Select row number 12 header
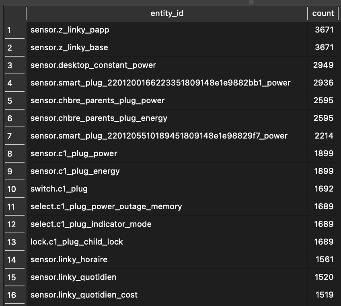 tap(15, 224)
